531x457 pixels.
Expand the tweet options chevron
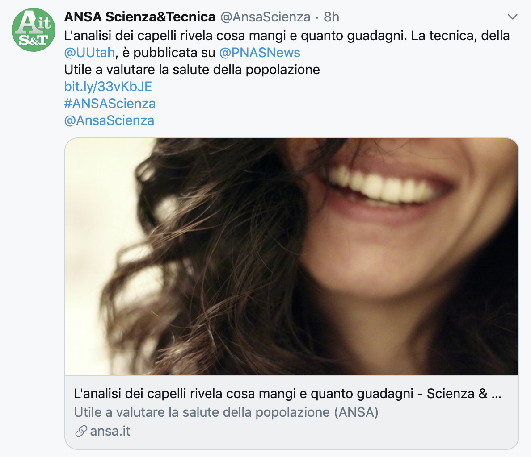coord(513,17)
